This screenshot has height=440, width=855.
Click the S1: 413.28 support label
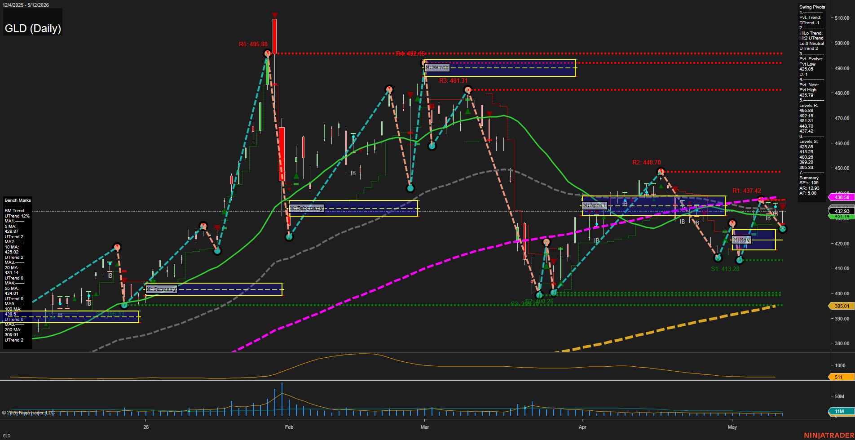click(x=725, y=269)
